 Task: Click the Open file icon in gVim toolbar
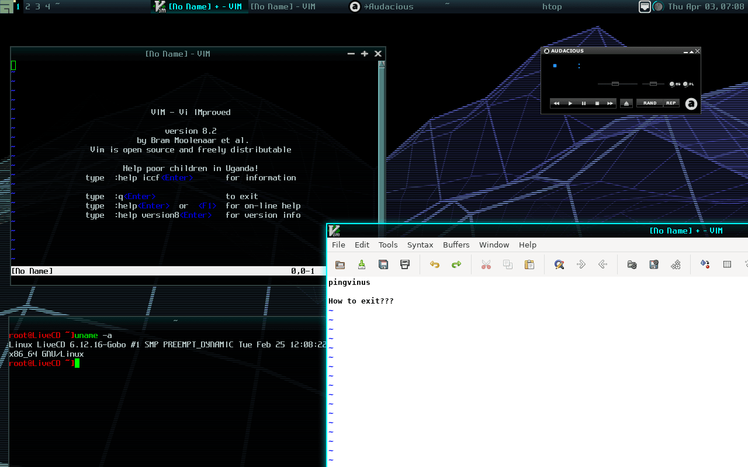point(340,264)
